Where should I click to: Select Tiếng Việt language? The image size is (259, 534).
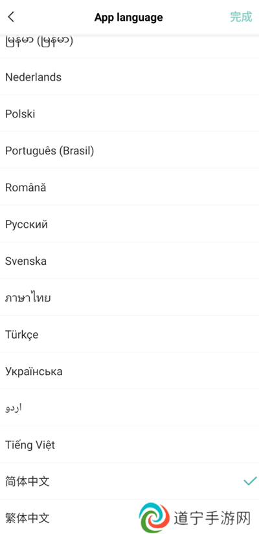pos(129,444)
